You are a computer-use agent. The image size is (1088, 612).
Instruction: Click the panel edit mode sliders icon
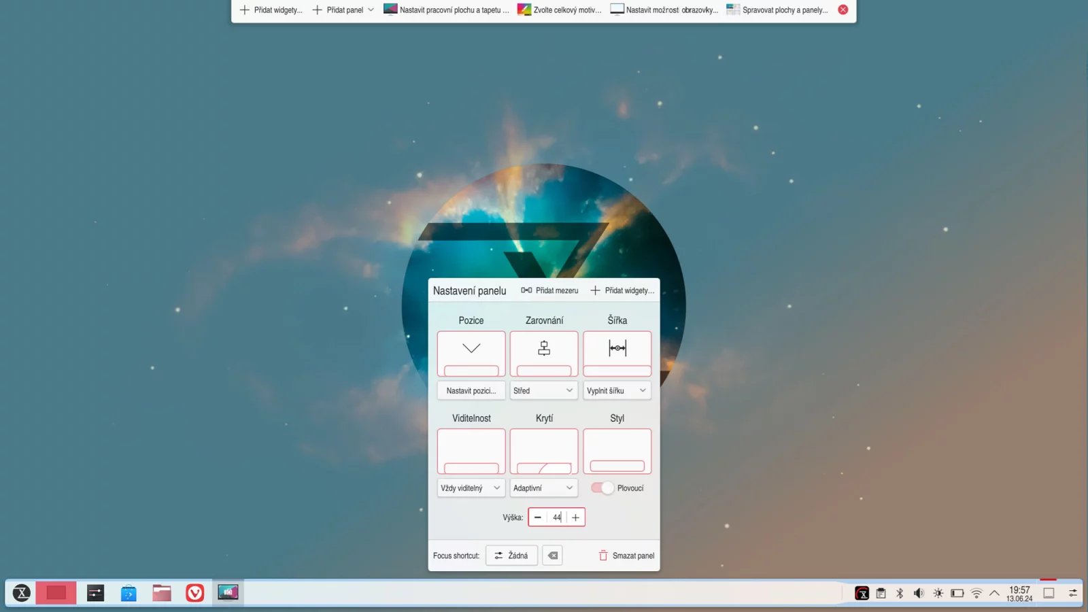pos(1072,593)
